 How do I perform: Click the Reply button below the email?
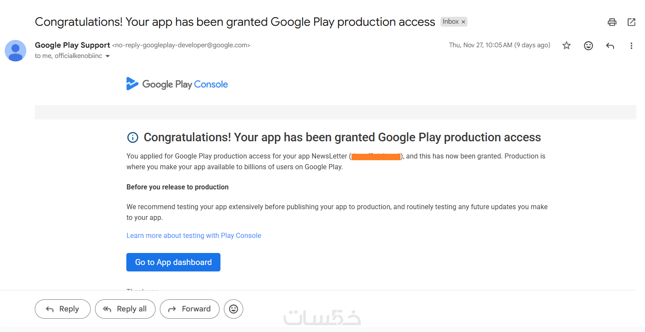63,309
